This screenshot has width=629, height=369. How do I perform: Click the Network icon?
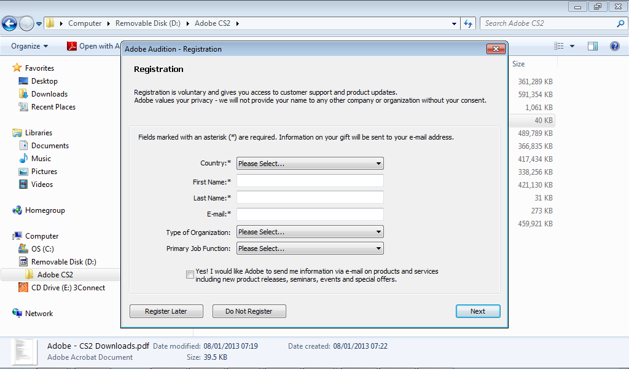[x=17, y=313]
